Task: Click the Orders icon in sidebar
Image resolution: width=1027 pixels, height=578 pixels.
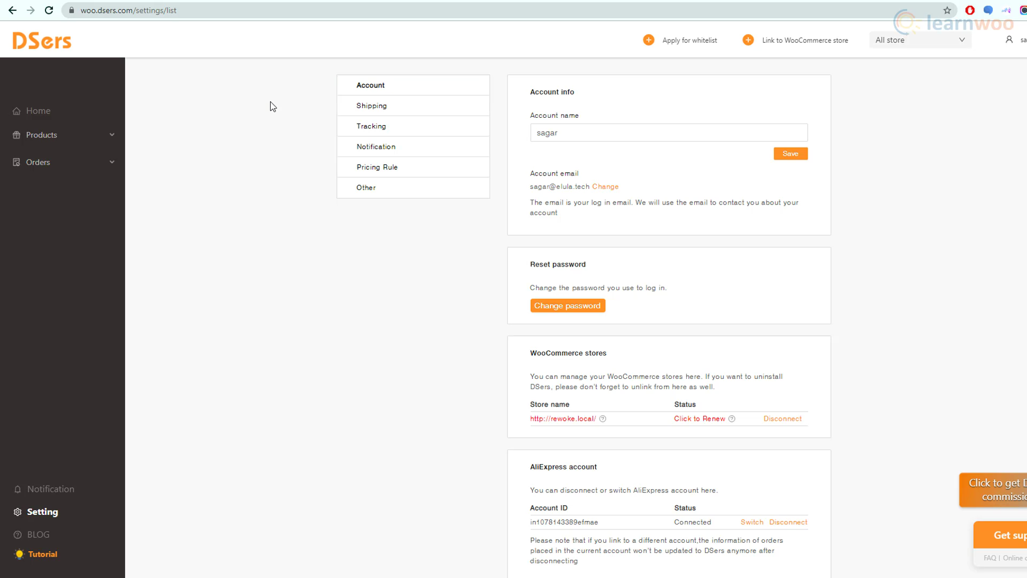Action: [17, 162]
